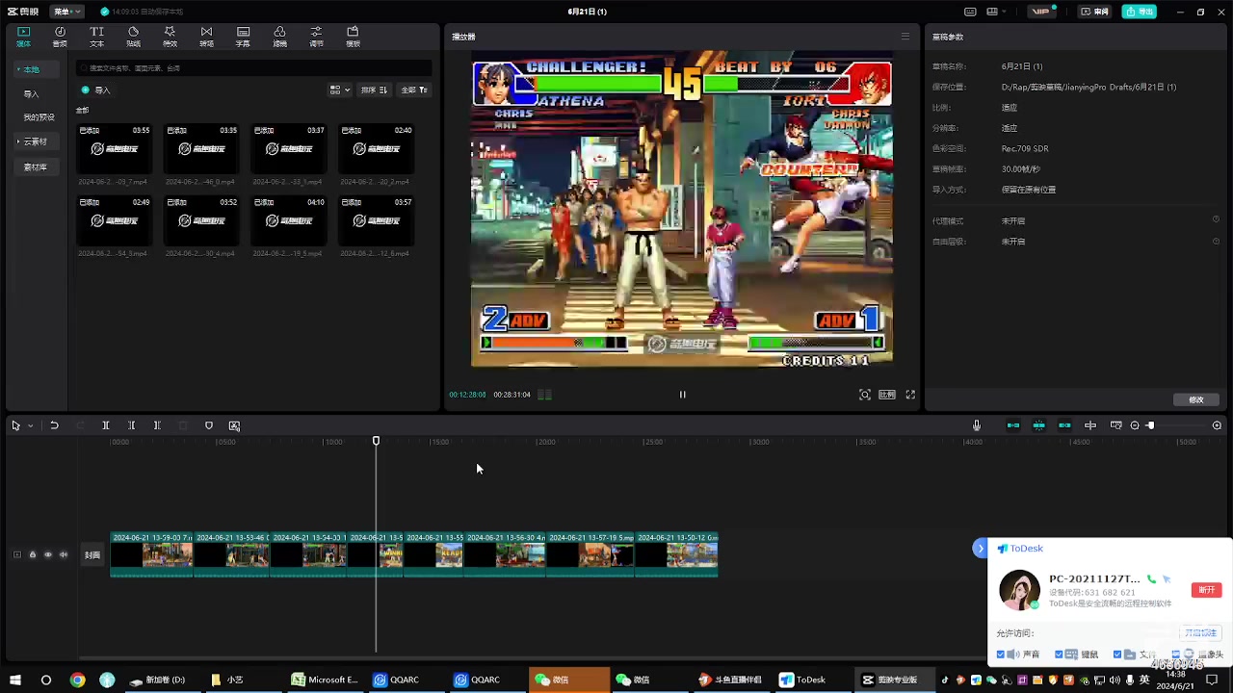Toggle main track magnet
The image size is (1233, 693).
1013,425
